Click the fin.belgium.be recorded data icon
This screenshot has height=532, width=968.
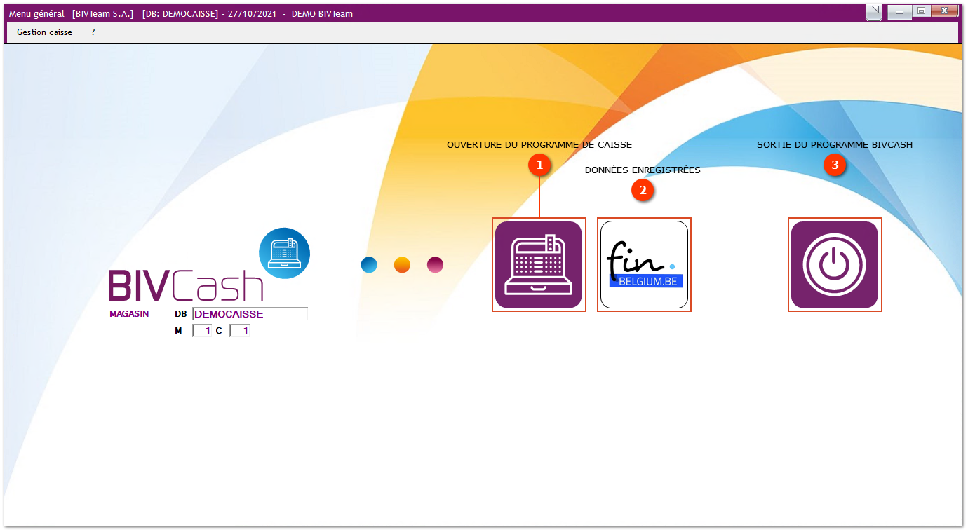[644, 264]
